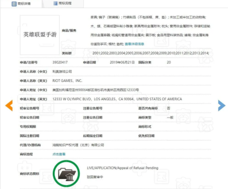Click the 点击查看 trademark process link
Screen dimensions: 228x189
click(x=59, y=154)
